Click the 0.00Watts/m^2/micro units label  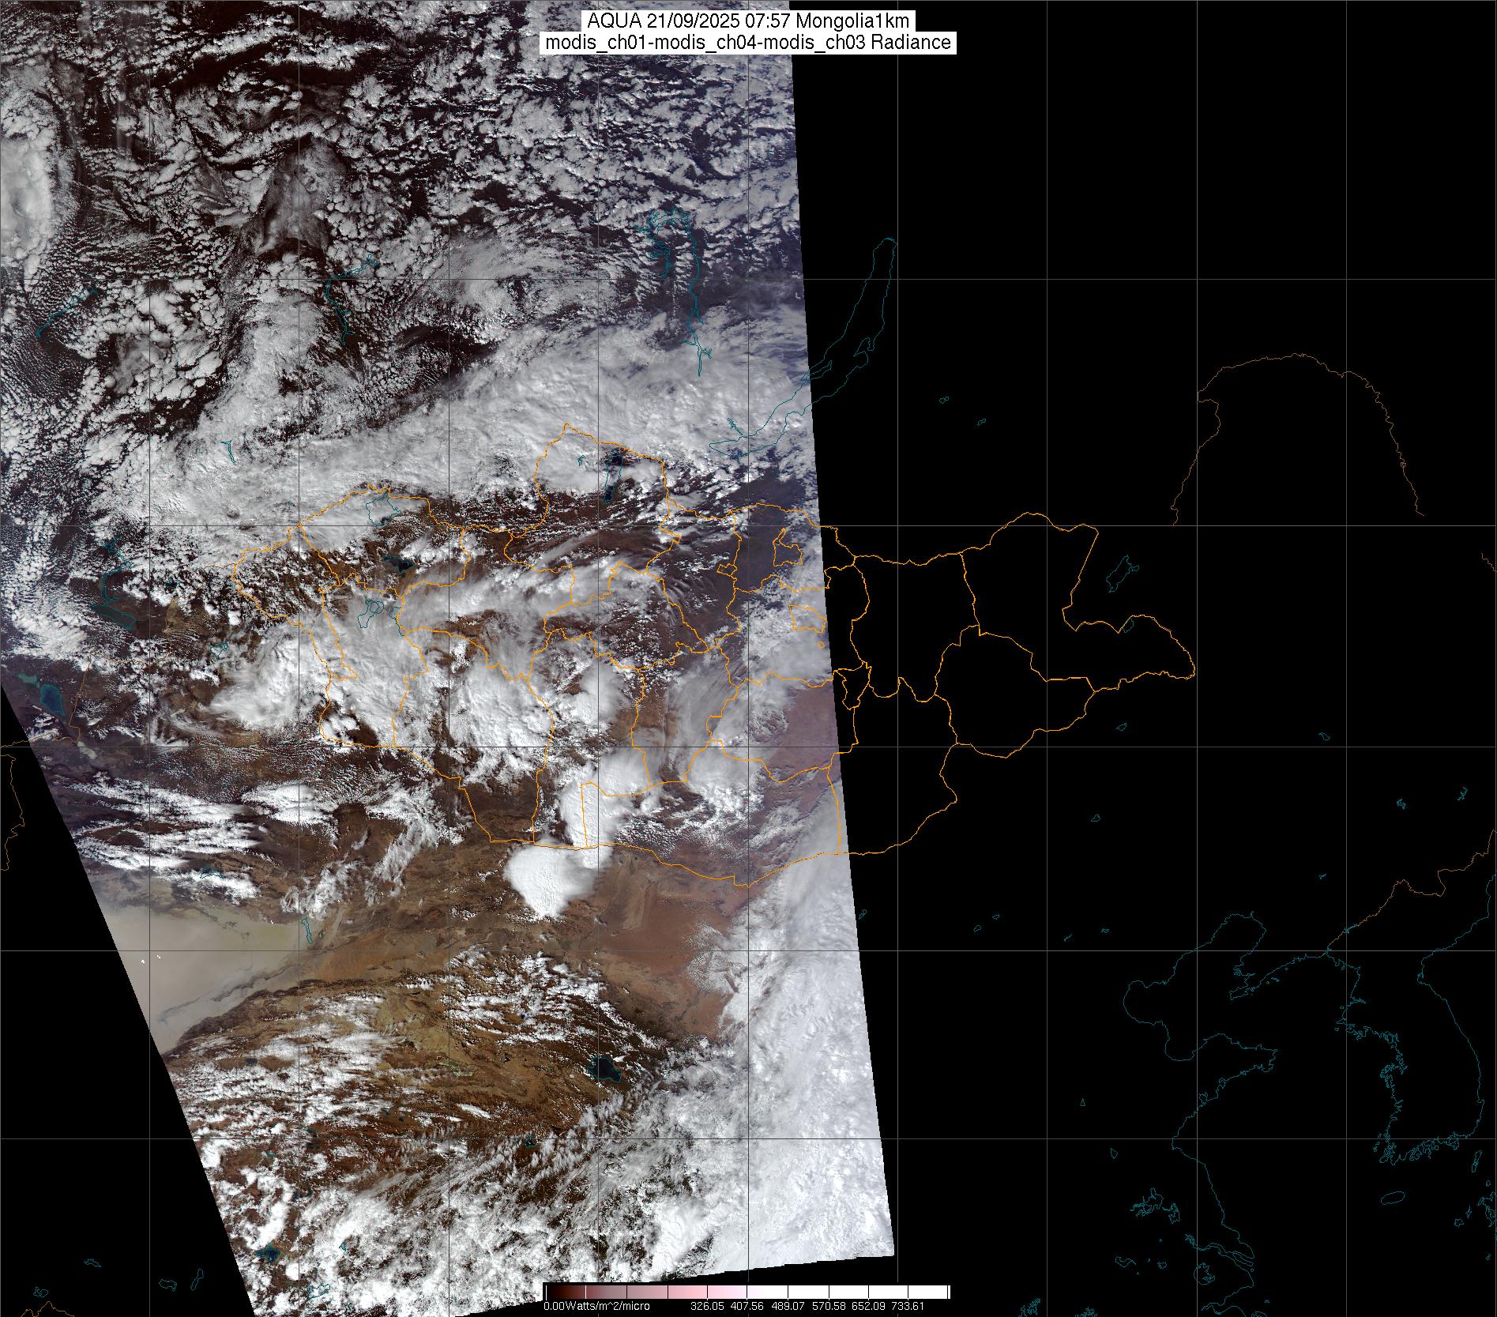tap(596, 1306)
